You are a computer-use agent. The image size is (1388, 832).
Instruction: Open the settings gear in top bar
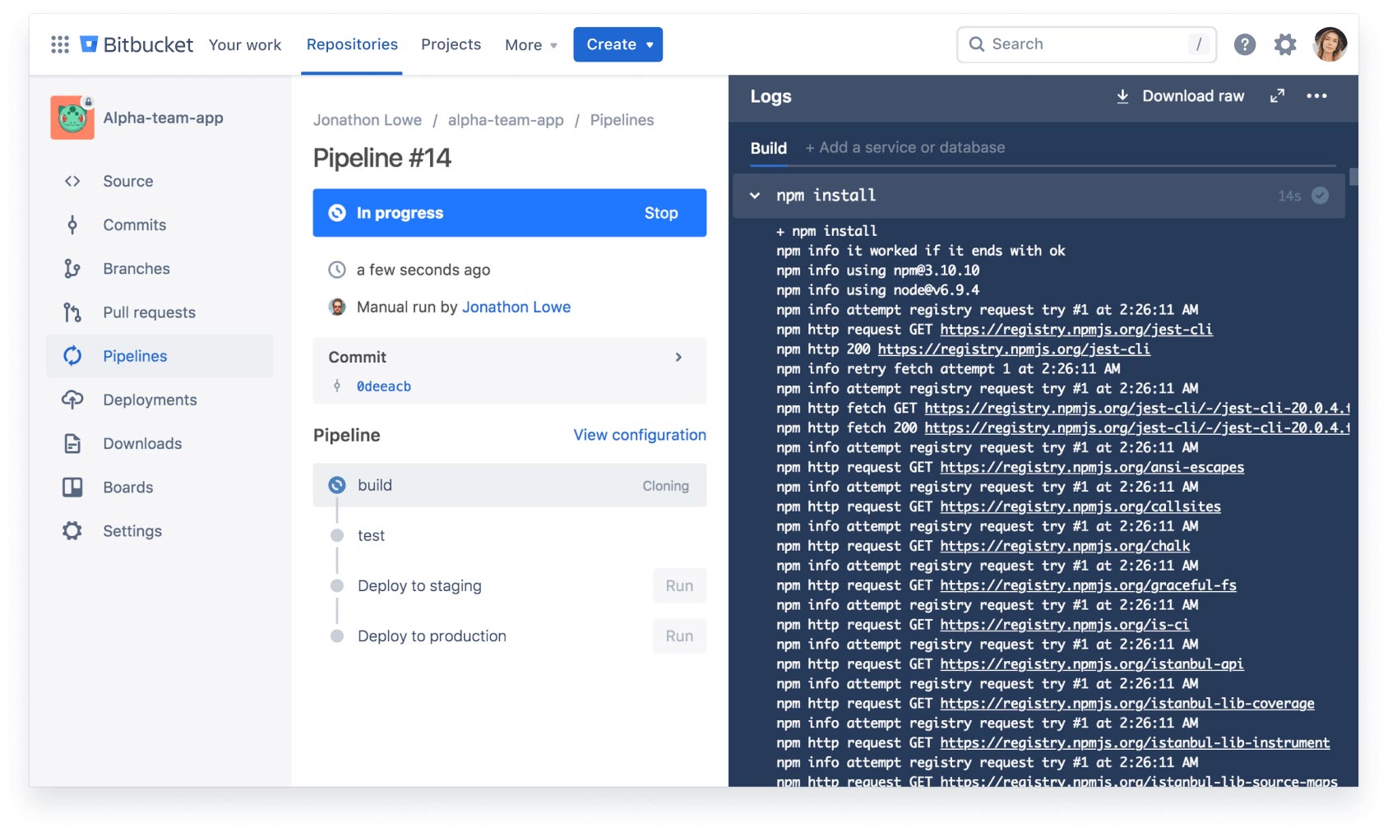click(x=1285, y=44)
